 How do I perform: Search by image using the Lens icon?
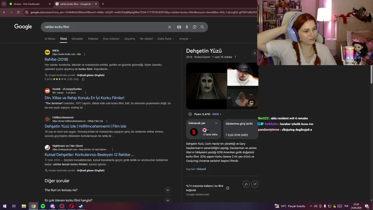pyautogui.click(x=195, y=27)
